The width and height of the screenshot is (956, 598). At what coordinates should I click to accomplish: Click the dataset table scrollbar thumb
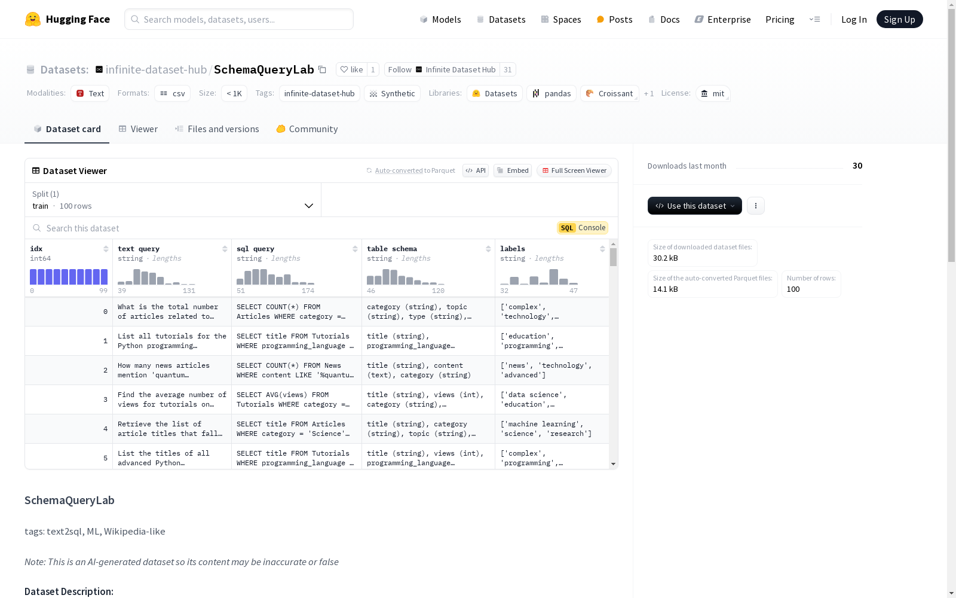click(613, 257)
